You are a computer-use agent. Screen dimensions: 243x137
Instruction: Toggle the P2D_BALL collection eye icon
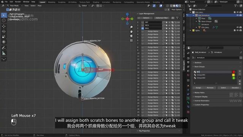click(238, 12)
